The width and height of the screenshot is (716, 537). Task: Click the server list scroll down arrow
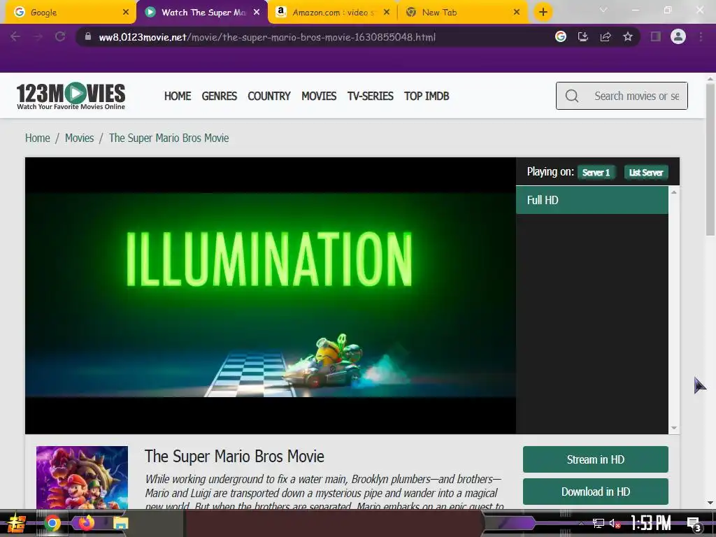(673, 428)
